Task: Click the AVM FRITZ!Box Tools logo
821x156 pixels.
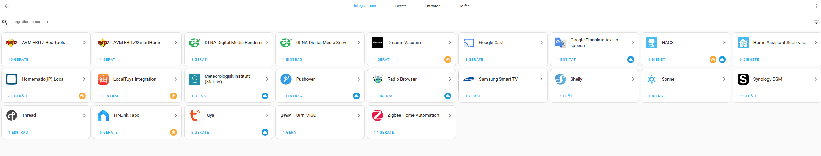Action: [x=12, y=43]
